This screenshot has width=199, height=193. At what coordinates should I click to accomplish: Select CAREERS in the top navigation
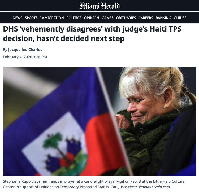146,18
